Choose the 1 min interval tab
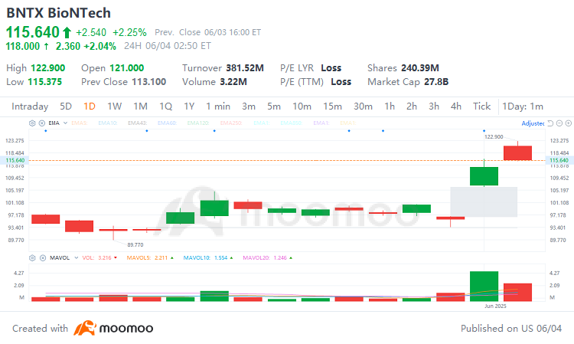574x344 pixels. (218, 106)
